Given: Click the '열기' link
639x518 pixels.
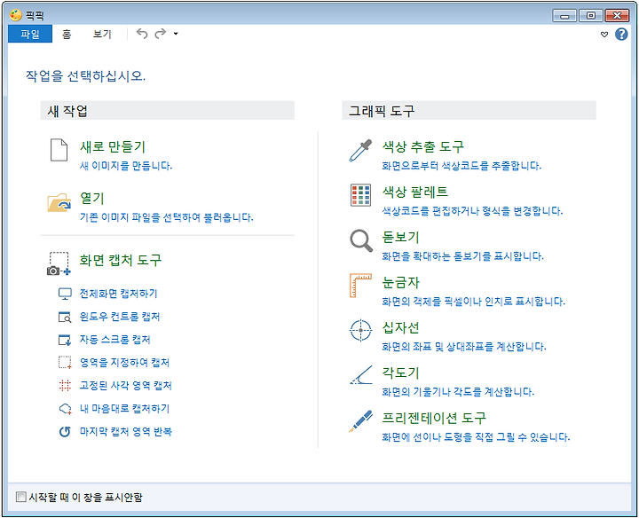Looking at the screenshot, I should pos(92,199).
